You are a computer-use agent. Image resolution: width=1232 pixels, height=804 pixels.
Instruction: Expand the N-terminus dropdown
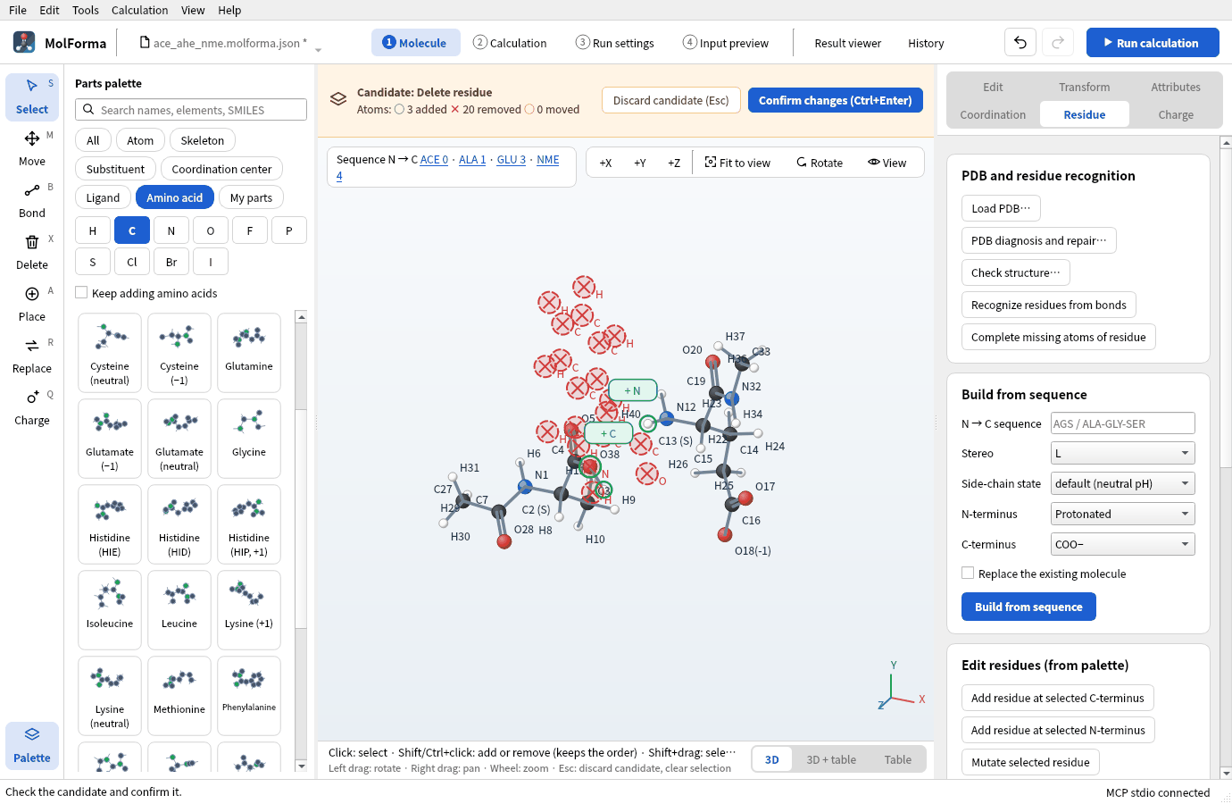click(x=1122, y=514)
